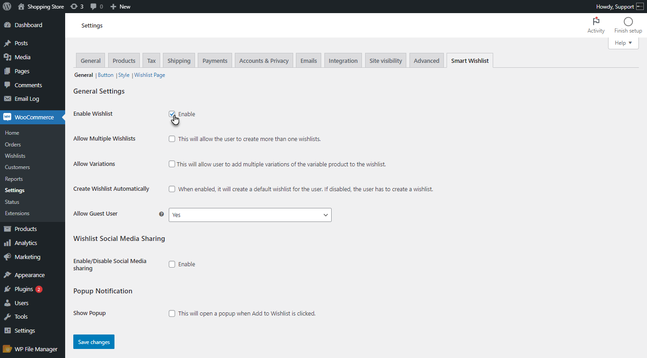Viewport: 647px width, 358px height.
Task: Open the Allow Guest User dropdown
Action: pyautogui.click(x=250, y=215)
